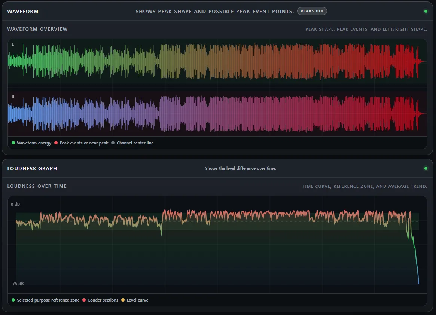The width and height of the screenshot is (436, 315).
Task: Click the green status dot in Loudness Graph header
Action: [x=426, y=168]
